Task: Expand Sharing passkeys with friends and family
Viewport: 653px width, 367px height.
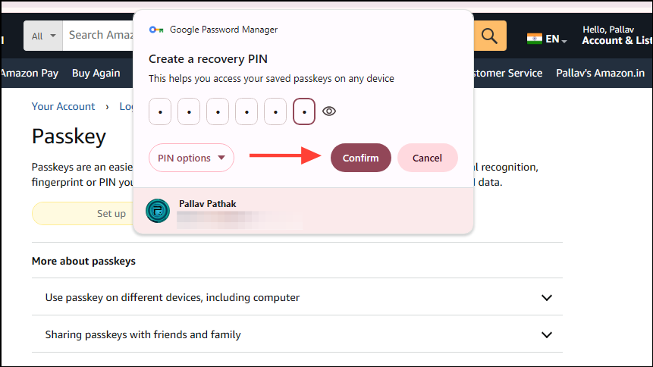Action: click(297, 334)
